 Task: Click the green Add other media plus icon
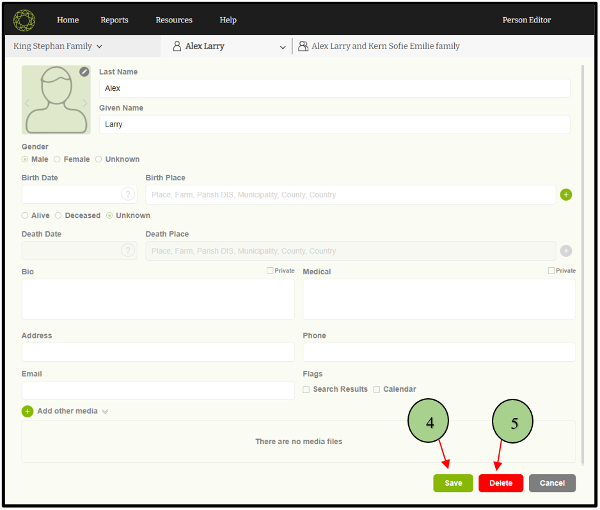click(x=28, y=412)
